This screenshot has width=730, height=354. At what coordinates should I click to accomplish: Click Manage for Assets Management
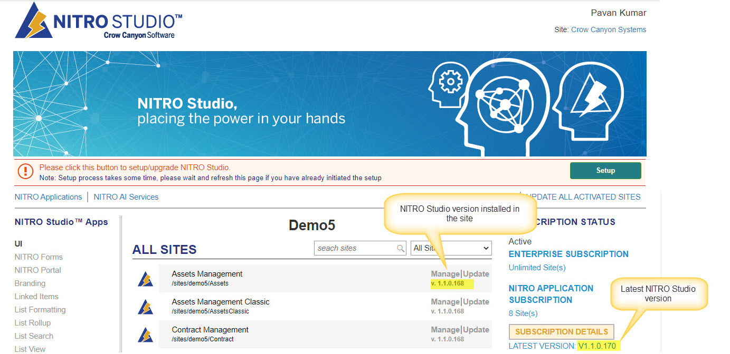[445, 274]
